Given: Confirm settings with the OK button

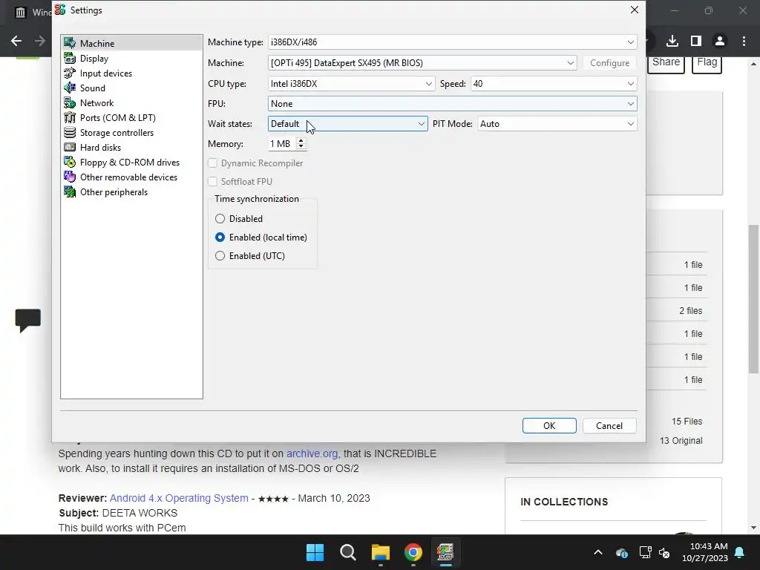Looking at the screenshot, I should (x=549, y=425).
